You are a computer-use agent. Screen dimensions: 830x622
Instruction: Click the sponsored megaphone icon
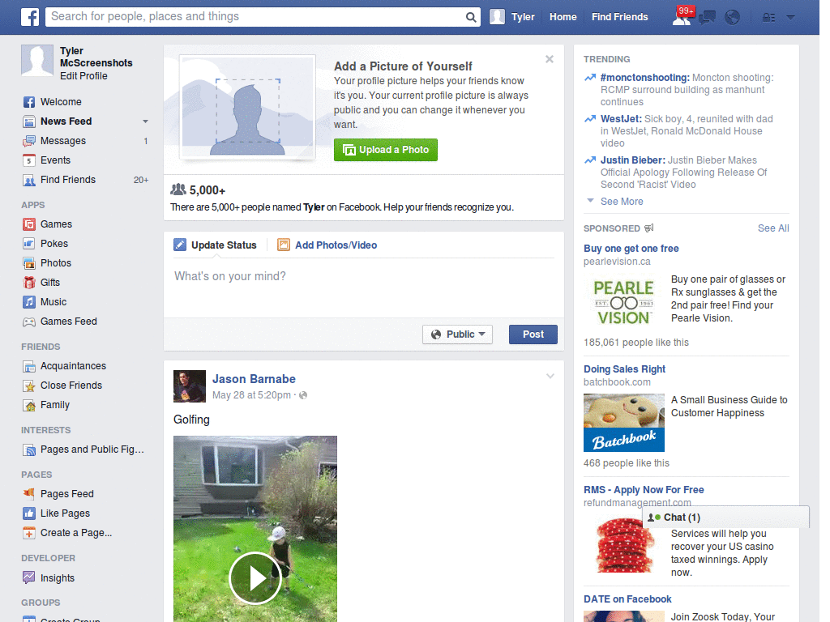click(x=649, y=228)
